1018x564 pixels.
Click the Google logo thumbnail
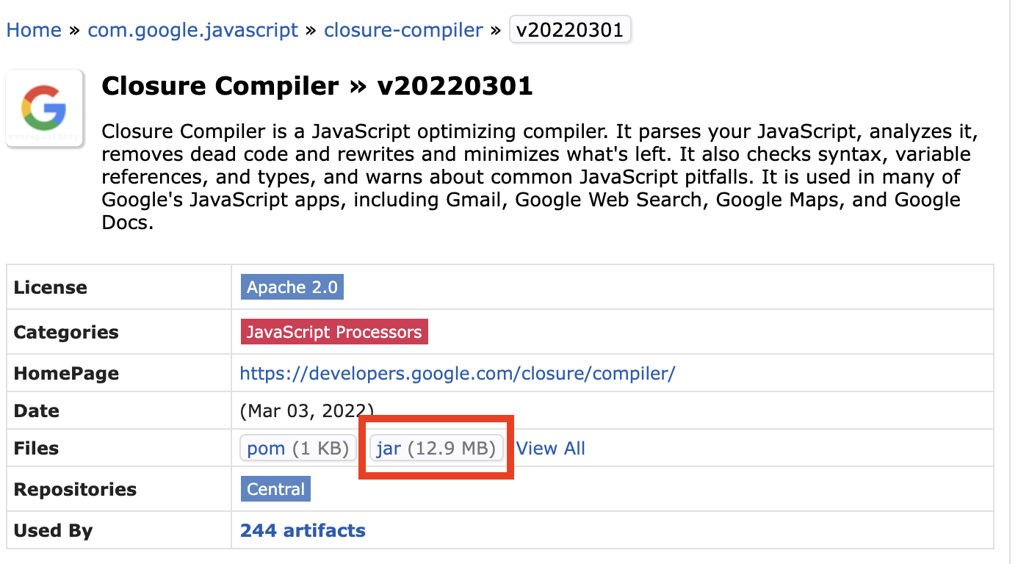coord(45,109)
